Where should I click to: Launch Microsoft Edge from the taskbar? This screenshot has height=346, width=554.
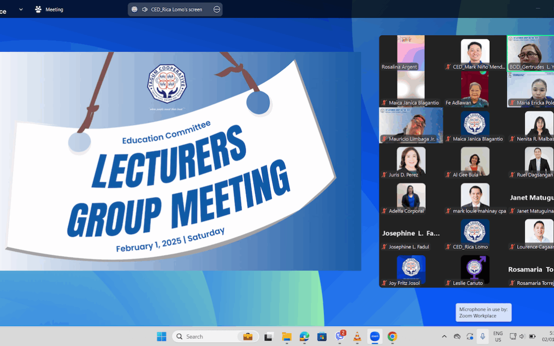pos(304,336)
